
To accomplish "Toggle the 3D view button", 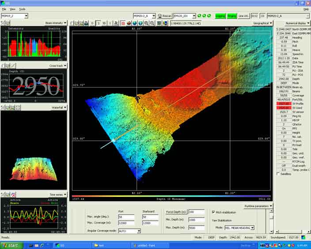I will (x=104, y=23).
